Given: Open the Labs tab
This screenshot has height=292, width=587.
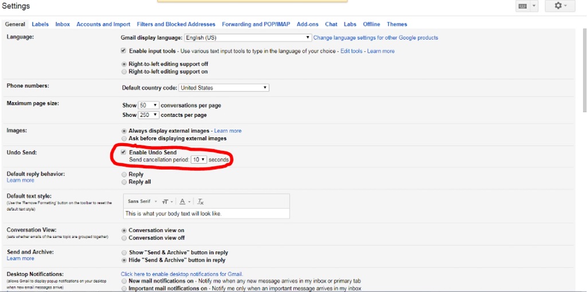Looking at the screenshot, I should (x=350, y=24).
